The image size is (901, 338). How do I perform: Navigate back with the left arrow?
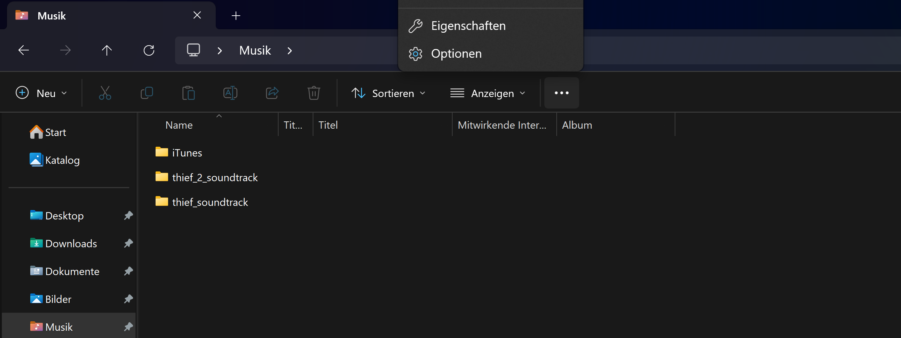pos(23,50)
